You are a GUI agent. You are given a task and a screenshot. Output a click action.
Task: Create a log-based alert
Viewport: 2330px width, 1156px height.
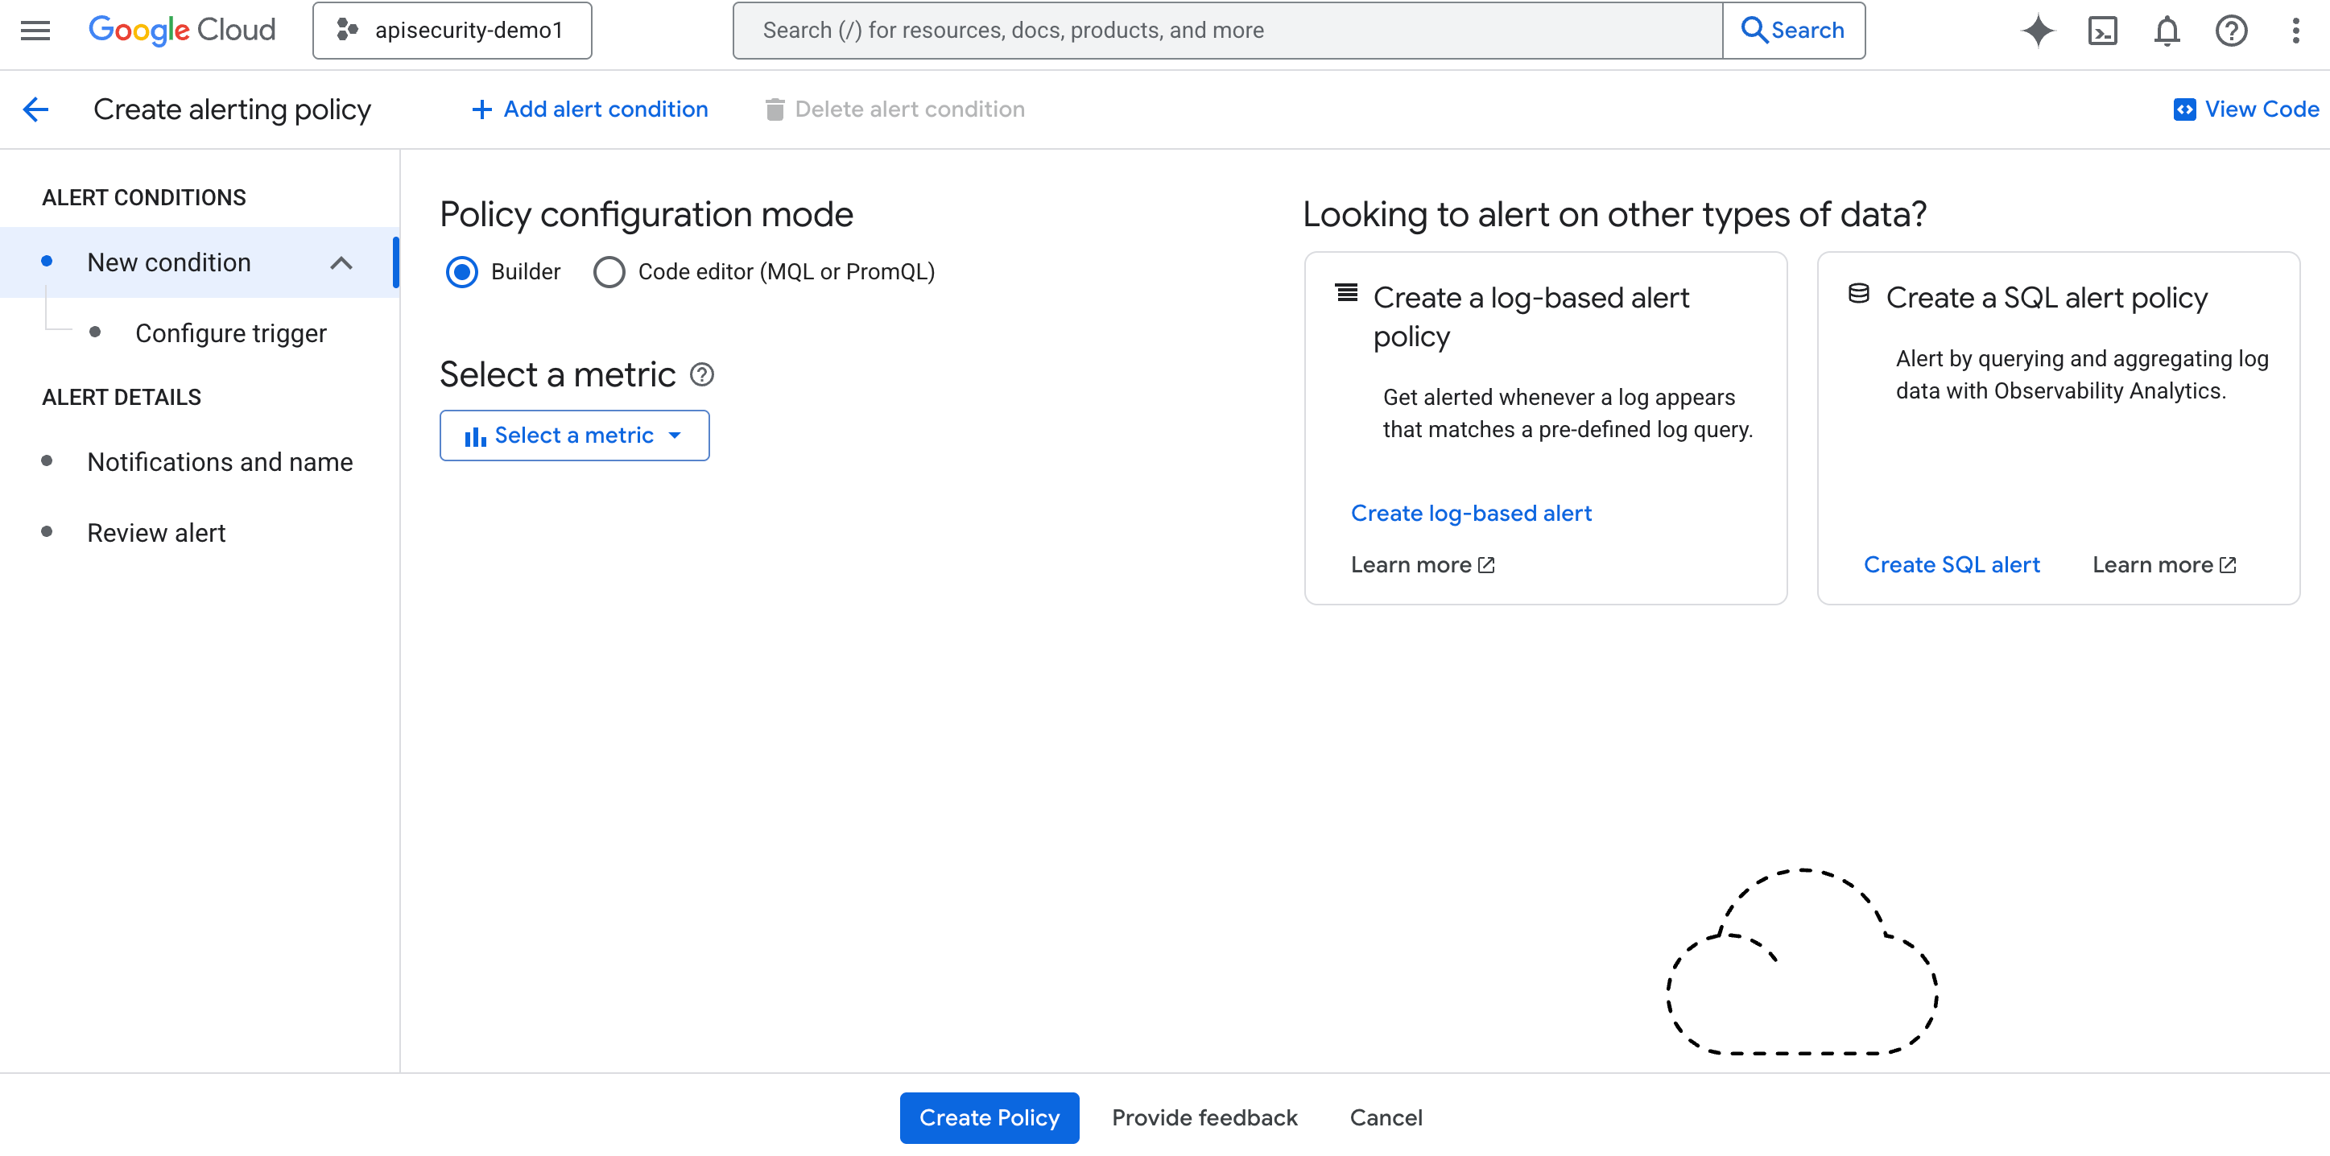(x=1471, y=513)
